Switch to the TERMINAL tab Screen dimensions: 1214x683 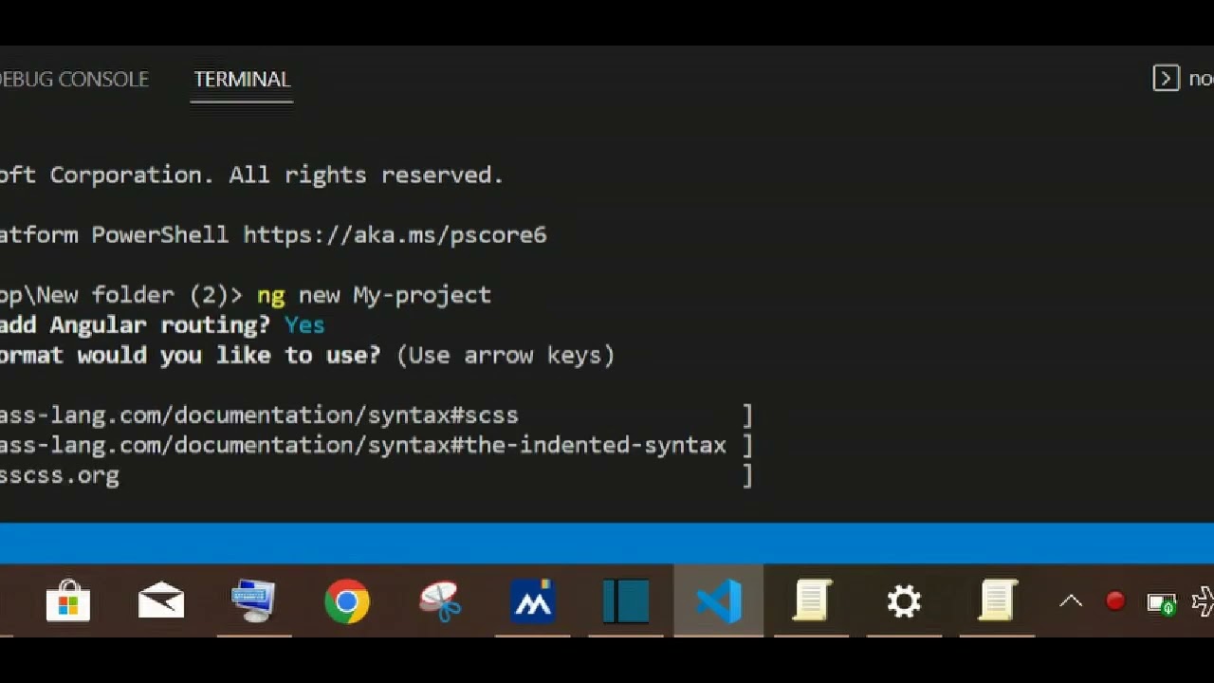pos(242,80)
